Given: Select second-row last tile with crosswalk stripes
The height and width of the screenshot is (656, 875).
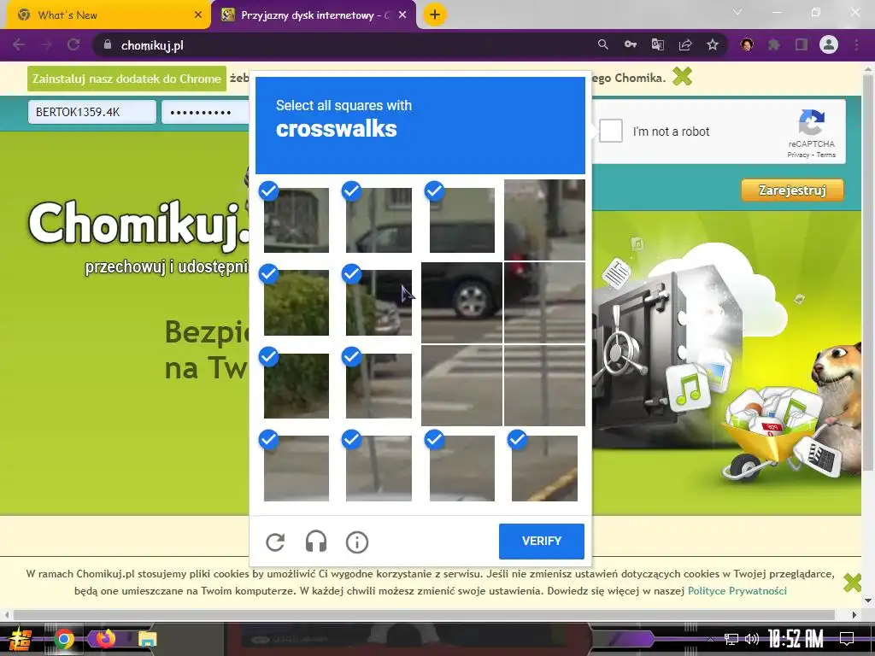Looking at the screenshot, I should point(544,302).
